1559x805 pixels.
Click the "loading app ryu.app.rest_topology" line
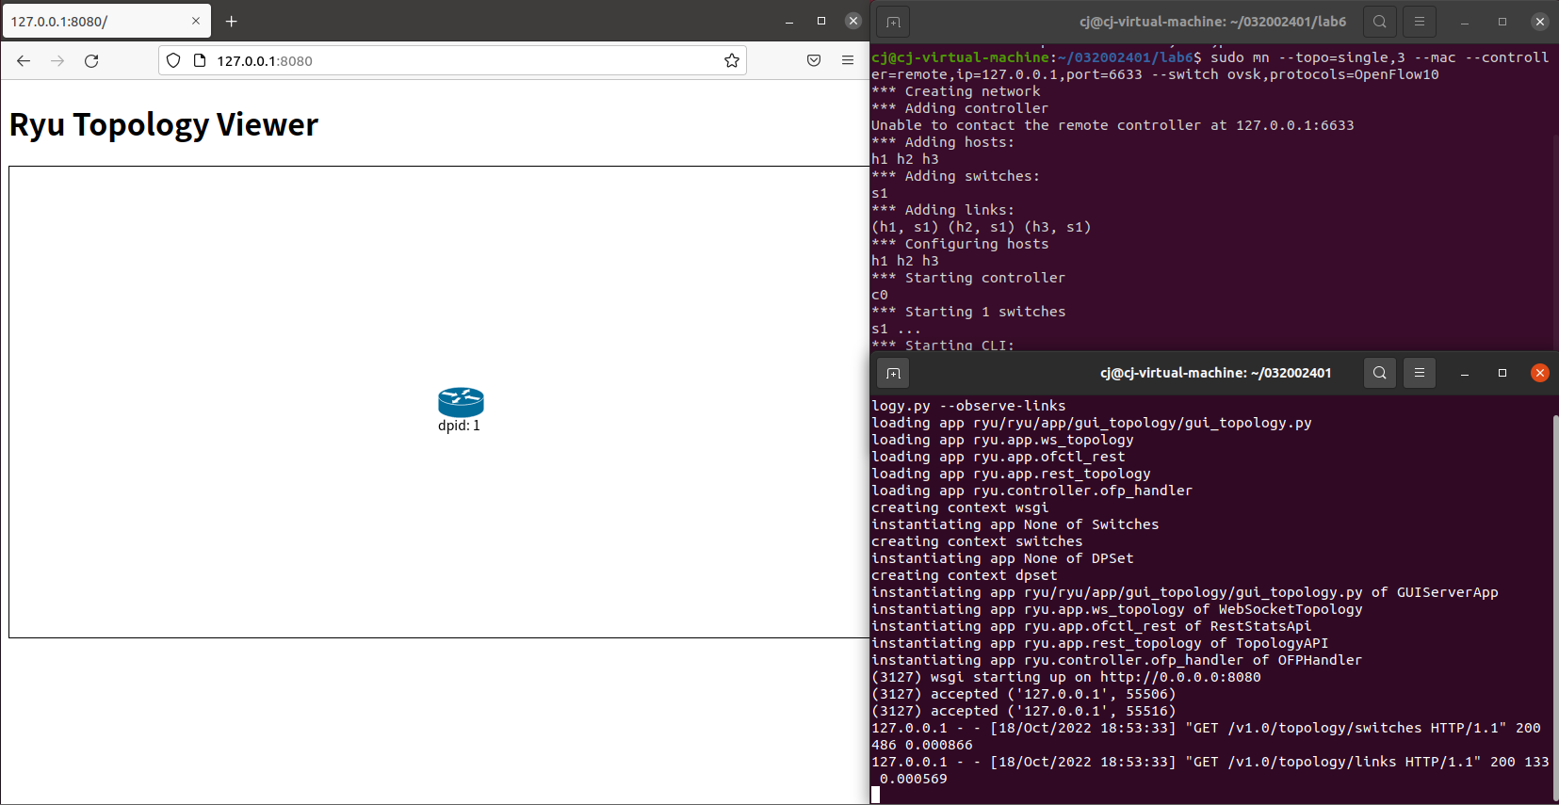(1011, 474)
